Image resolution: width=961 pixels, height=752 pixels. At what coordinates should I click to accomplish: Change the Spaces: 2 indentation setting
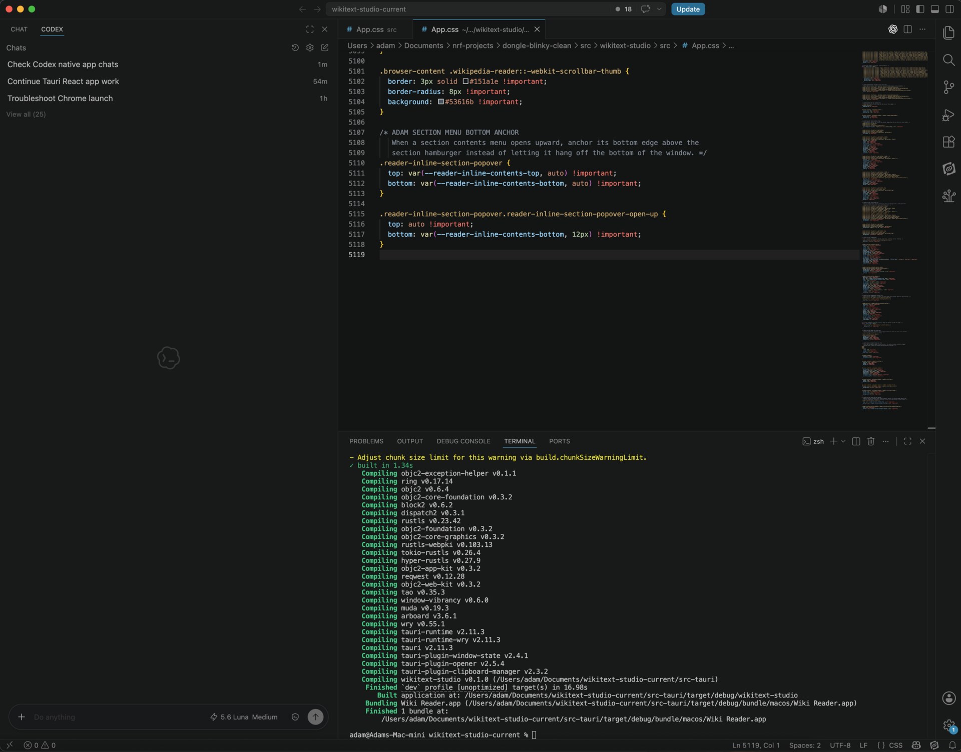805,745
